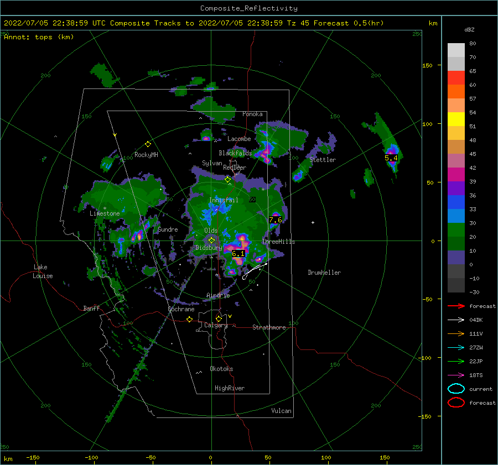498x465 pixels.
Task: Pick the light gray 70-80 dBZ swatch
Action: tap(456, 50)
